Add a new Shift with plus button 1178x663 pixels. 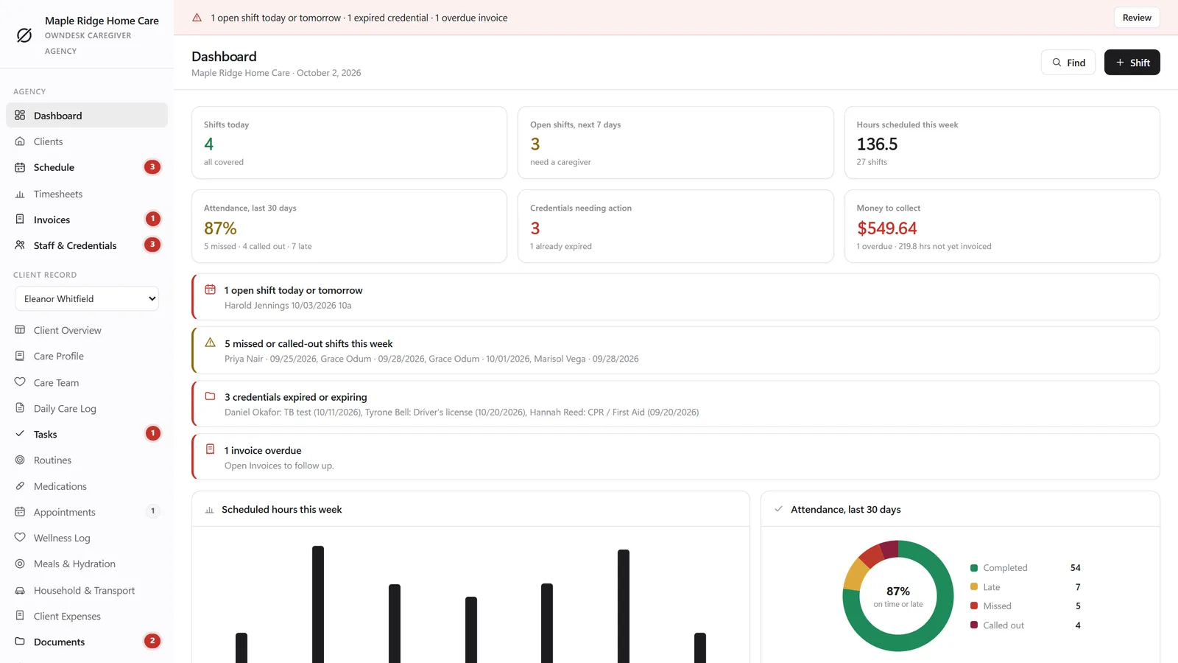click(1132, 63)
